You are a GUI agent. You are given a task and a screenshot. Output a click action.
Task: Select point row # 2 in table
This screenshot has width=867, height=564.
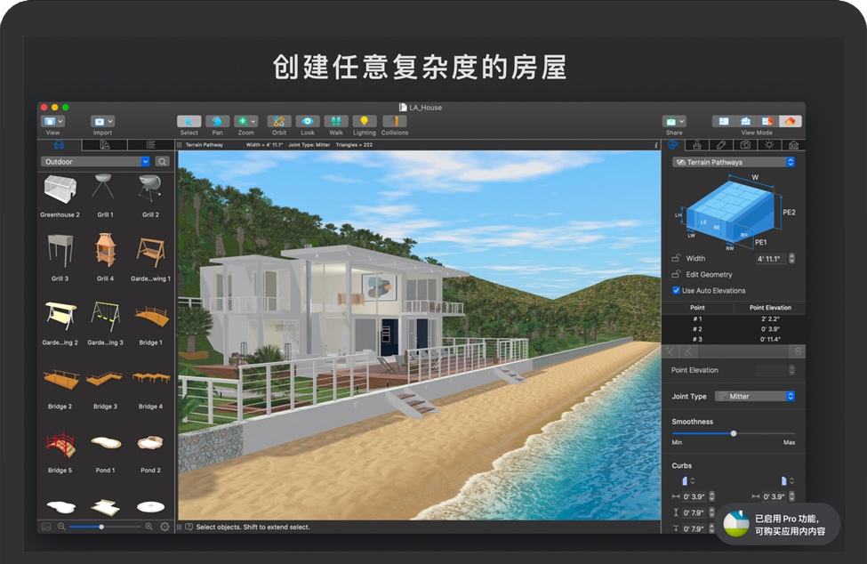click(734, 329)
